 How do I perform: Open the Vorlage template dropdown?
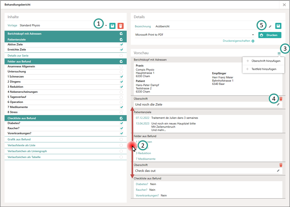(x=106, y=26)
